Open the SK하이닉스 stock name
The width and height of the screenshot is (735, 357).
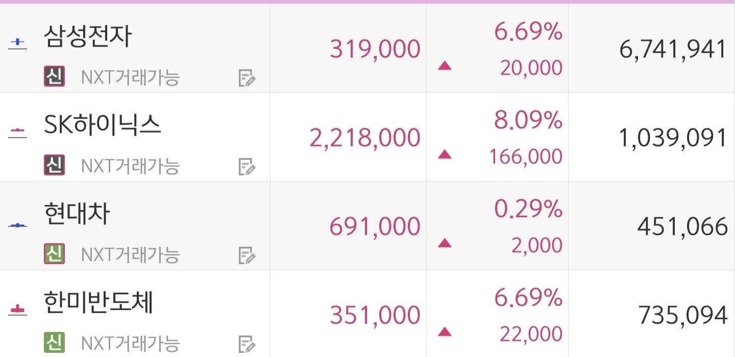(x=103, y=125)
